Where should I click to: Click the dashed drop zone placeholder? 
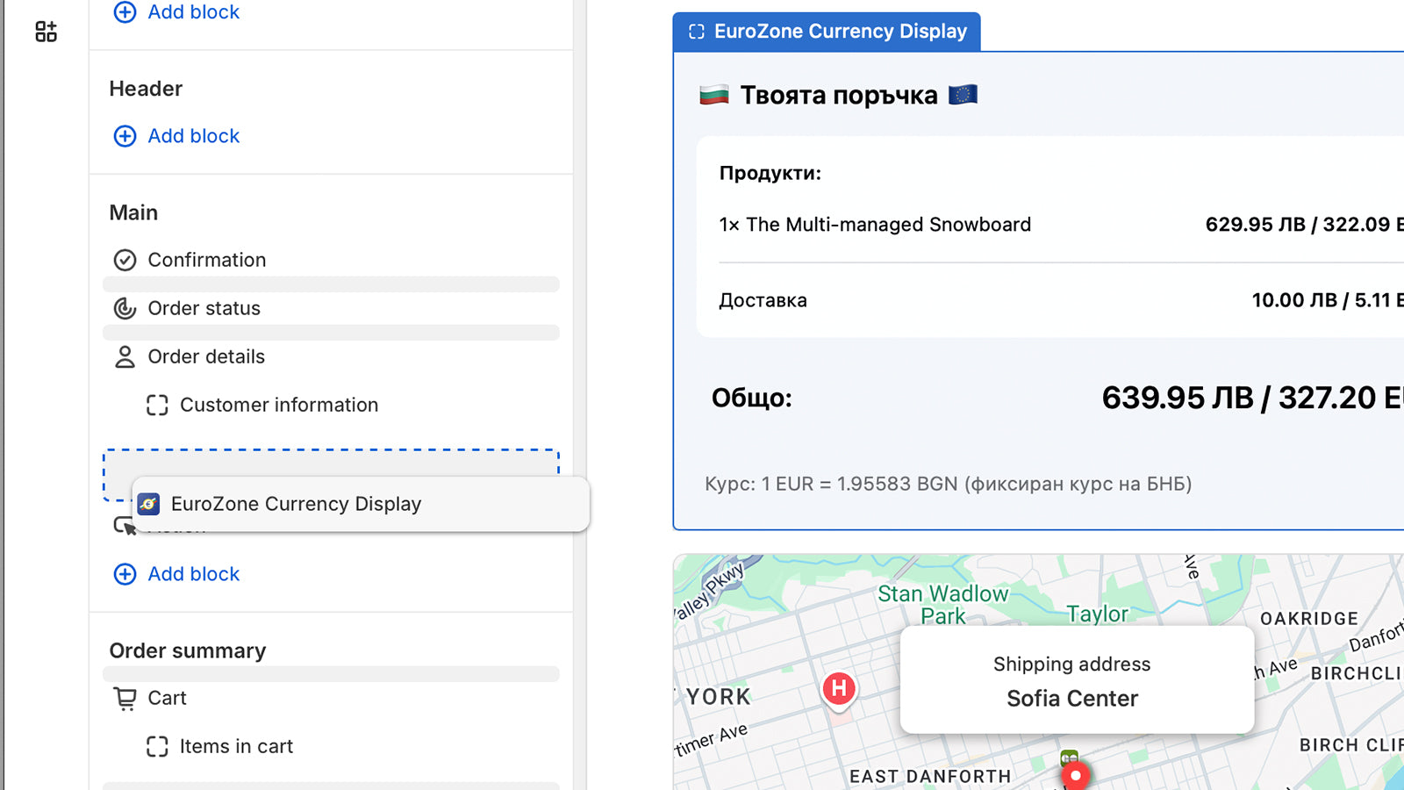pyautogui.click(x=331, y=463)
